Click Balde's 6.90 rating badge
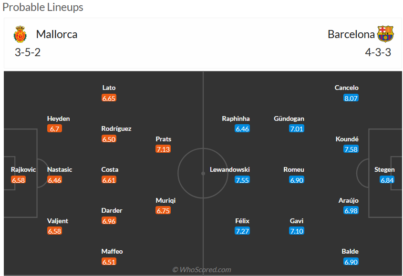Viewport: 403px width, 276px height. click(351, 262)
